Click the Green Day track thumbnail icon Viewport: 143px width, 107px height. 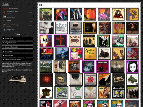[4, 12]
